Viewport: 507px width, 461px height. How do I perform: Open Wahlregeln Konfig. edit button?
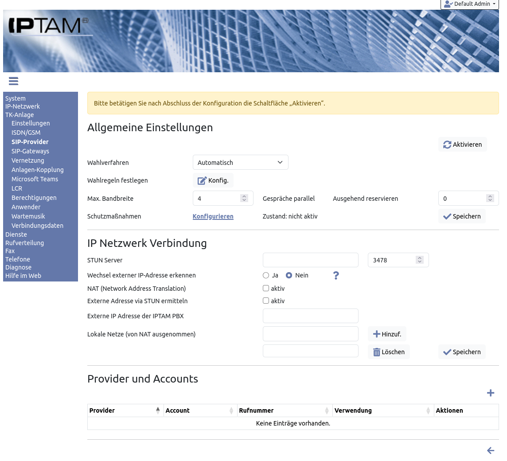tap(213, 180)
